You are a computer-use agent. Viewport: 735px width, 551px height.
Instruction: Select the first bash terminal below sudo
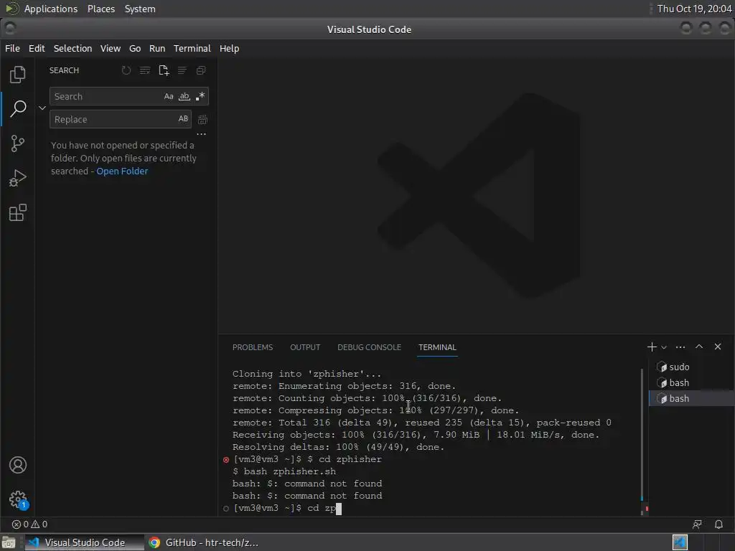click(691, 383)
